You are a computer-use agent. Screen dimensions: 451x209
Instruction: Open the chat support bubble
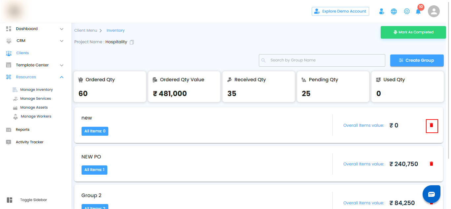[x=431, y=194]
